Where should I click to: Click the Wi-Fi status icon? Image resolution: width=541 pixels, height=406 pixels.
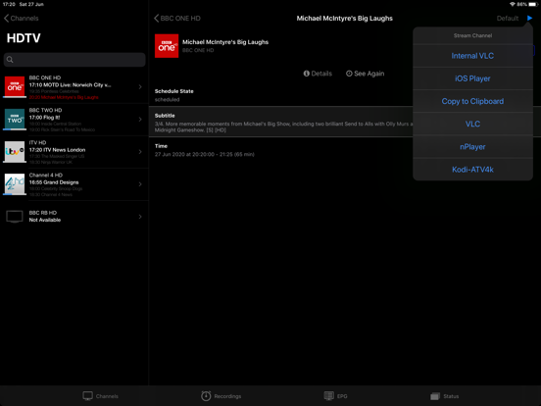click(513, 4)
